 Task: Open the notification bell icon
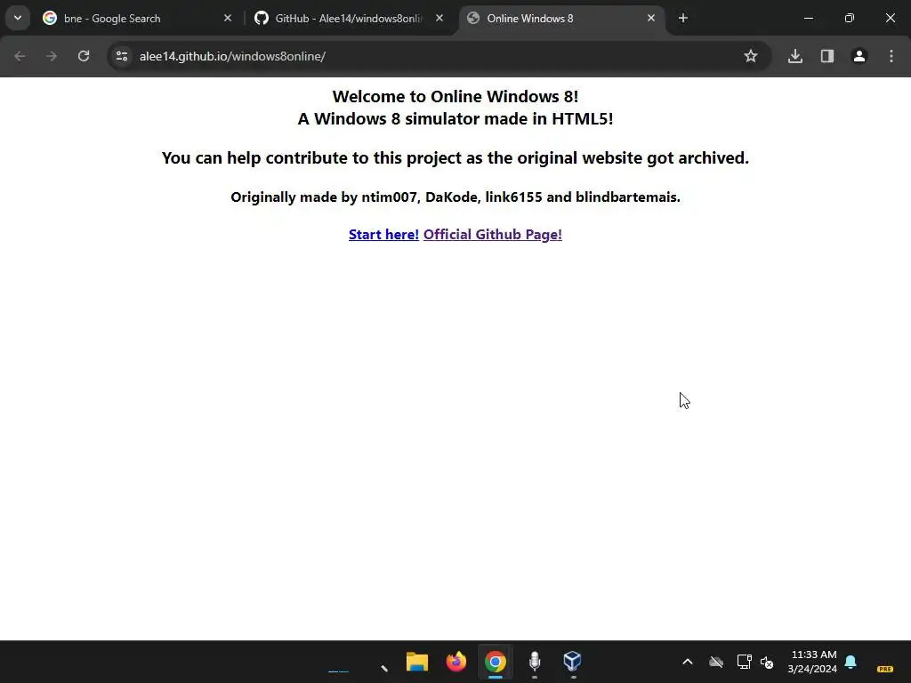click(x=851, y=662)
